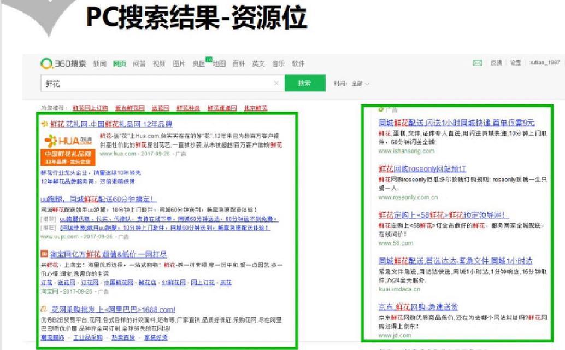
Task: Open result 鲜花 花礼网-中国鲜花礼品网 12年品牌
Action: coord(111,124)
